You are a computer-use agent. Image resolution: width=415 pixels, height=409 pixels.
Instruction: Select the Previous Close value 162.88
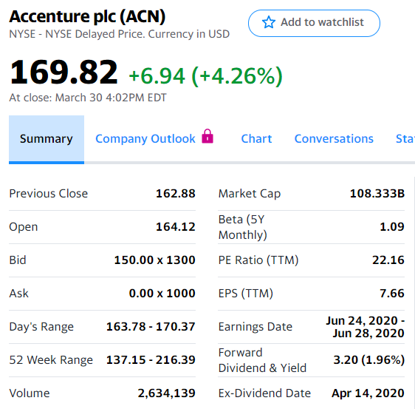tap(176, 194)
